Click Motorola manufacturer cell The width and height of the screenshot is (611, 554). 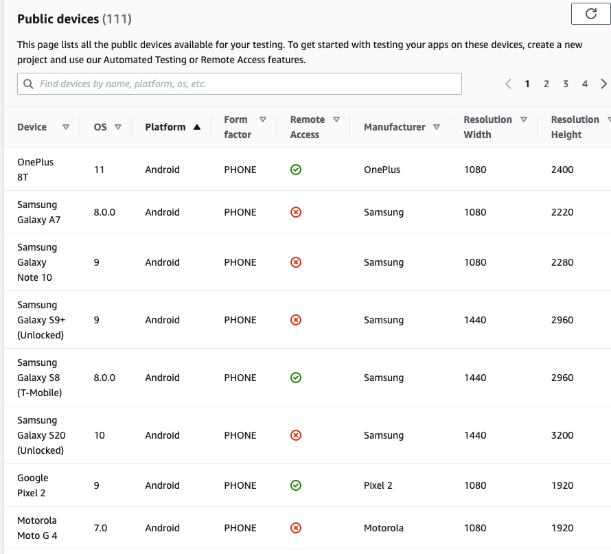tap(384, 528)
